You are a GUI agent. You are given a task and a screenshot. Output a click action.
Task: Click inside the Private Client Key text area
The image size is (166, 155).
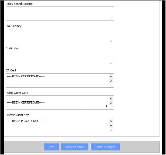[57, 125]
